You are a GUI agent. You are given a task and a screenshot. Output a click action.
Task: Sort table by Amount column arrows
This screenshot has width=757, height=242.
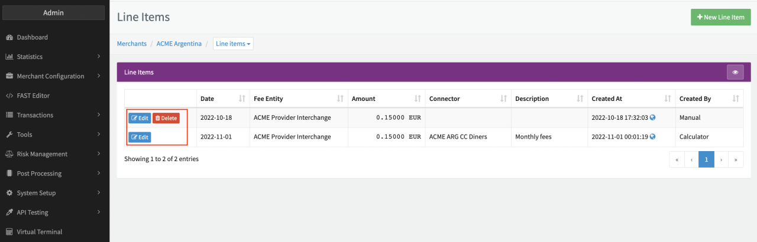(x=418, y=99)
